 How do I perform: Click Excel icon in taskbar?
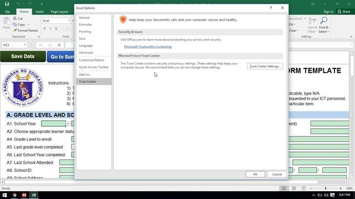[x=34, y=195]
